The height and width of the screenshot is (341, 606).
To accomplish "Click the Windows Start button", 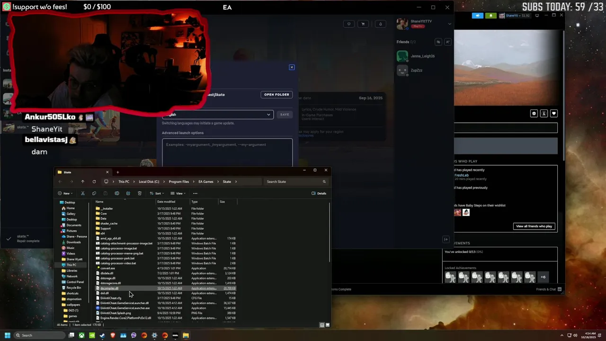I will coord(8,335).
